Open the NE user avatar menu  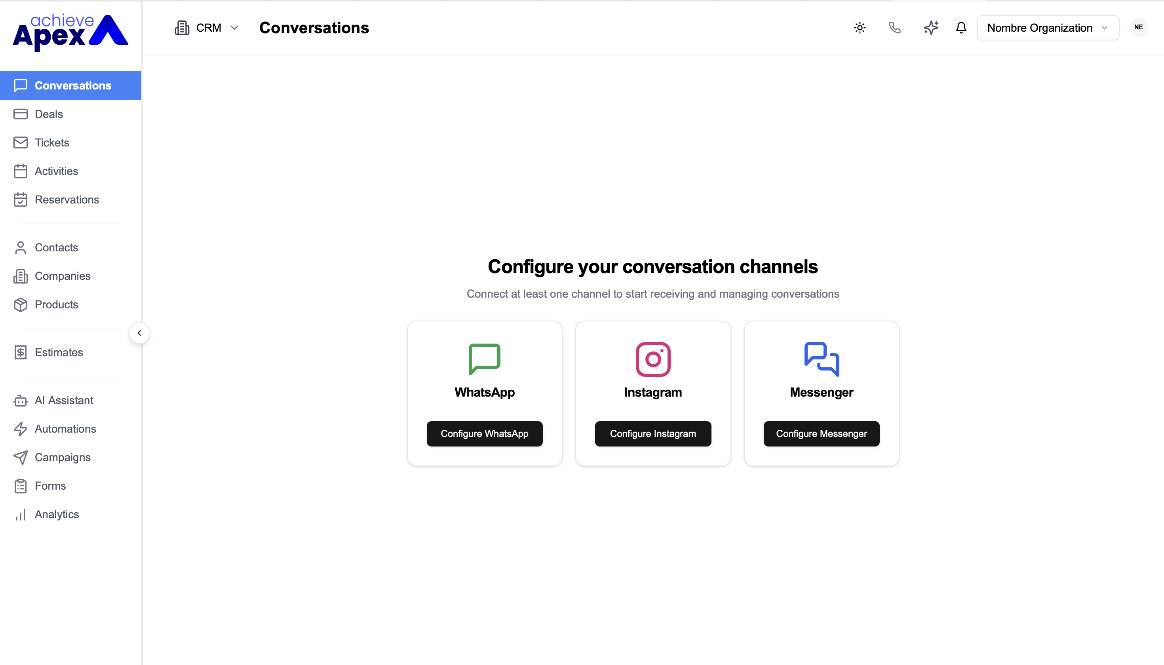[1138, 27]
